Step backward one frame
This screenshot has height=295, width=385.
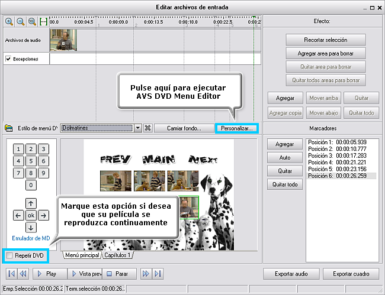point(23,274)
